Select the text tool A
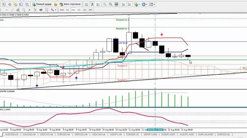 [x=29, y=10]
